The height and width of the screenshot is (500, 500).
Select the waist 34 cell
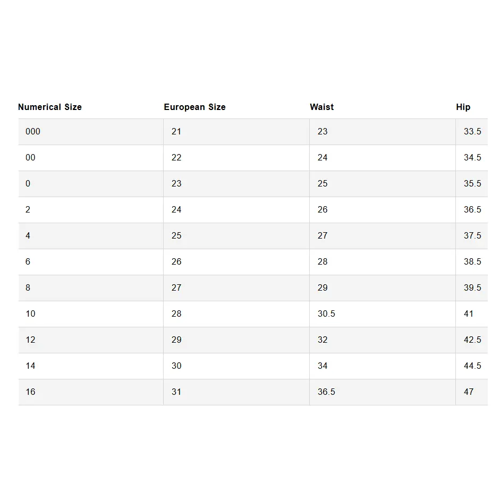point(323,366)
